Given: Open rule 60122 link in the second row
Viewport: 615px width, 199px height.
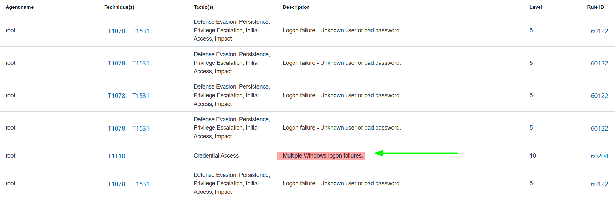Looking at the screenshot, I should [599, 63].
